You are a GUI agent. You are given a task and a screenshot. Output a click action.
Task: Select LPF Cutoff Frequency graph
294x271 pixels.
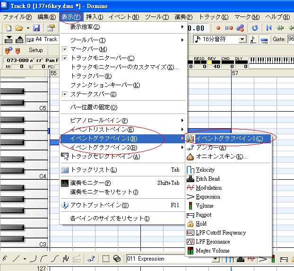[228, 233]
